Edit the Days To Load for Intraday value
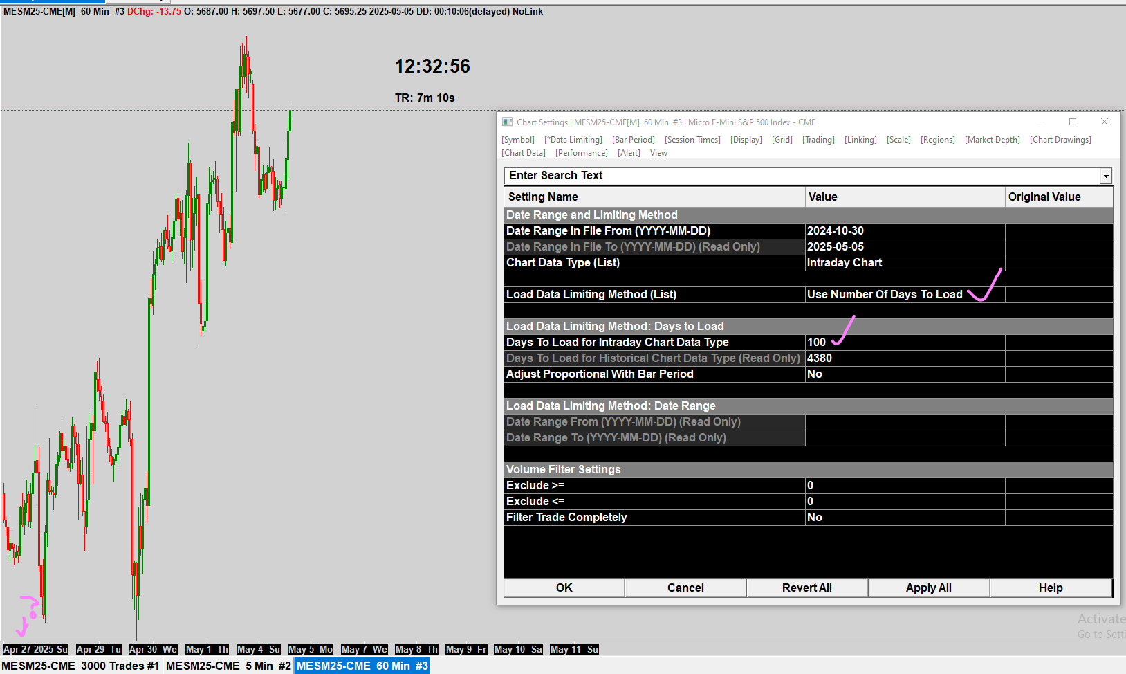Image resolution: width=1126 pixels, height=674 pixels. [905, 343]
